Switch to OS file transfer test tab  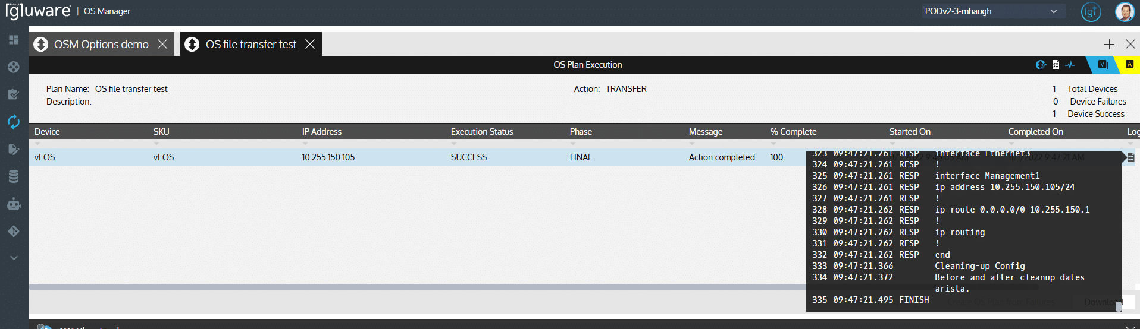(x=250, y=45)
